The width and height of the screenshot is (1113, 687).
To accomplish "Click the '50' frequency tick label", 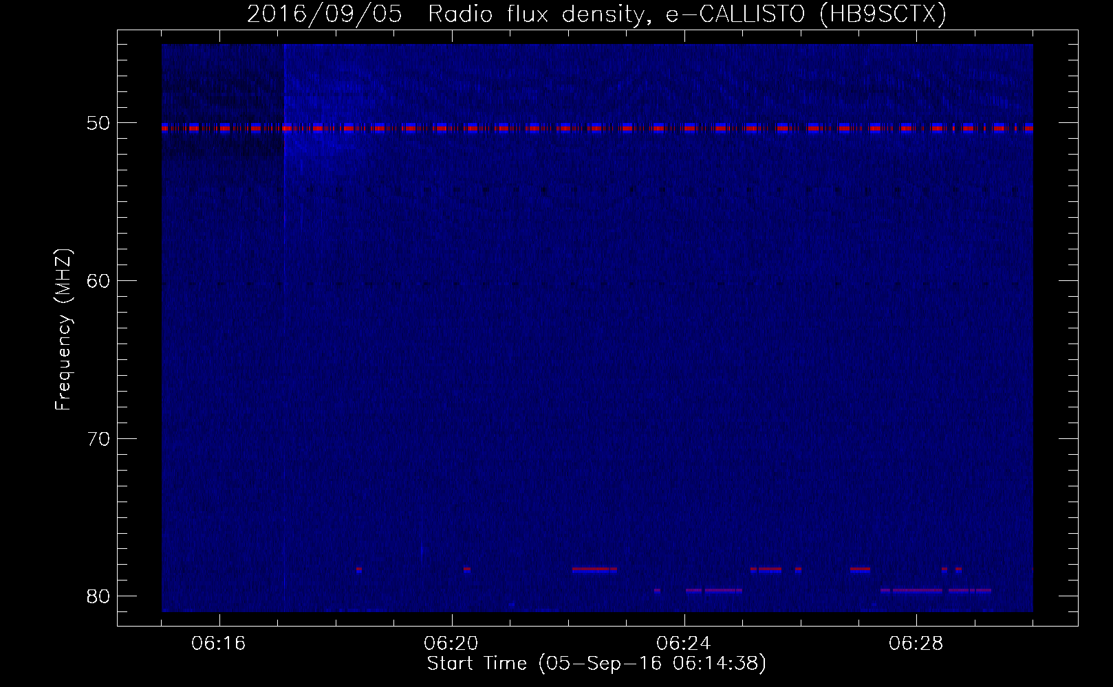I will [98, 124].
